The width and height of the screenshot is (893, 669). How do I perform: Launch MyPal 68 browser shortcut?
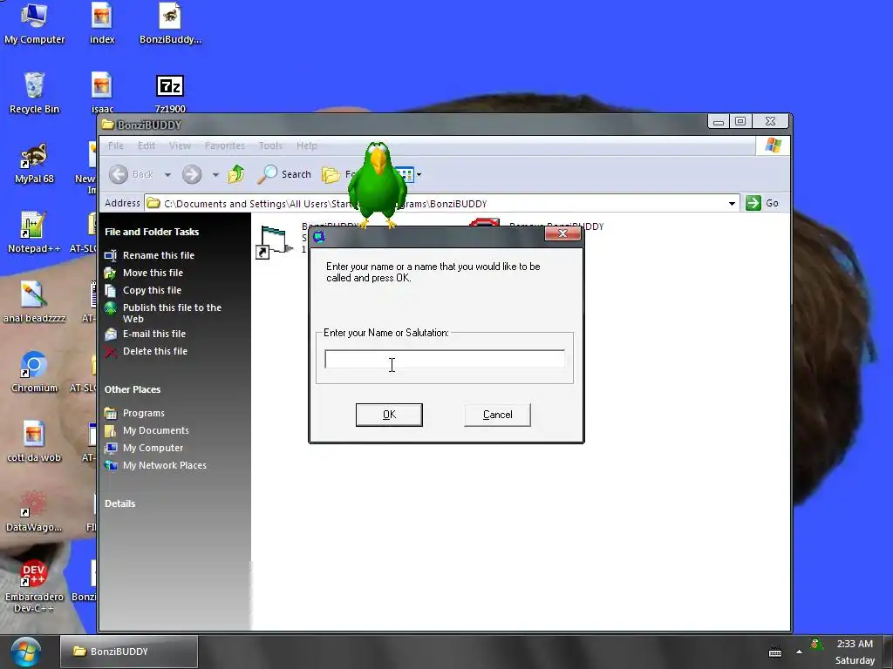coord(34,163)
